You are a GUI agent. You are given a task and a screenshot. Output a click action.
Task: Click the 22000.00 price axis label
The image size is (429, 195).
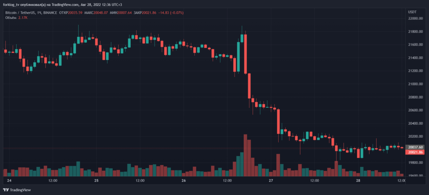coord(415,19)
